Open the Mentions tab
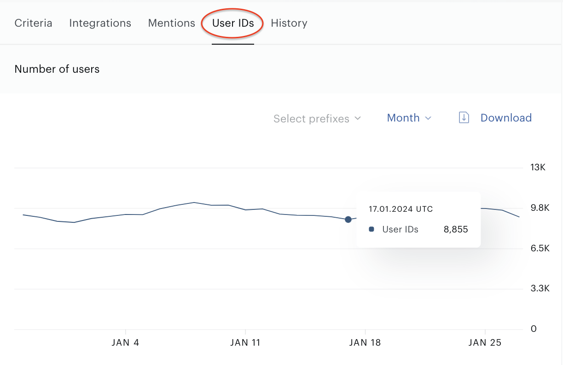Image resolution: width=563 pixels, height=365 pixels. pos(172,23)
